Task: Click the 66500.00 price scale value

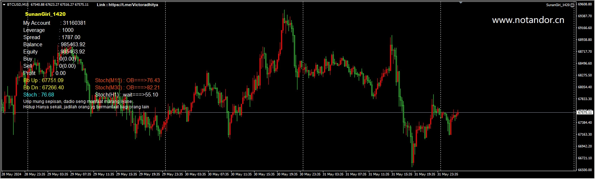Action: click(585, 170)
